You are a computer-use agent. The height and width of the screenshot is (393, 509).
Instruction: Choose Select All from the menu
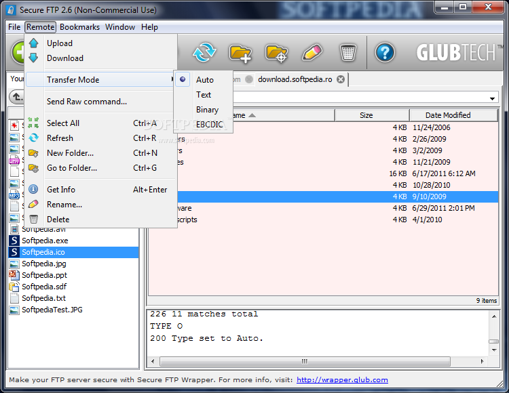coord(100,123)
